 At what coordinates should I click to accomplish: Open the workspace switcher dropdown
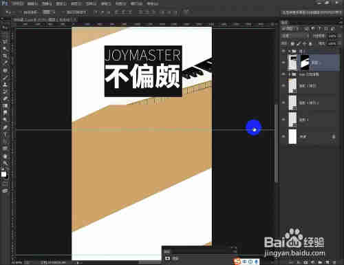(x=311, y=12)
